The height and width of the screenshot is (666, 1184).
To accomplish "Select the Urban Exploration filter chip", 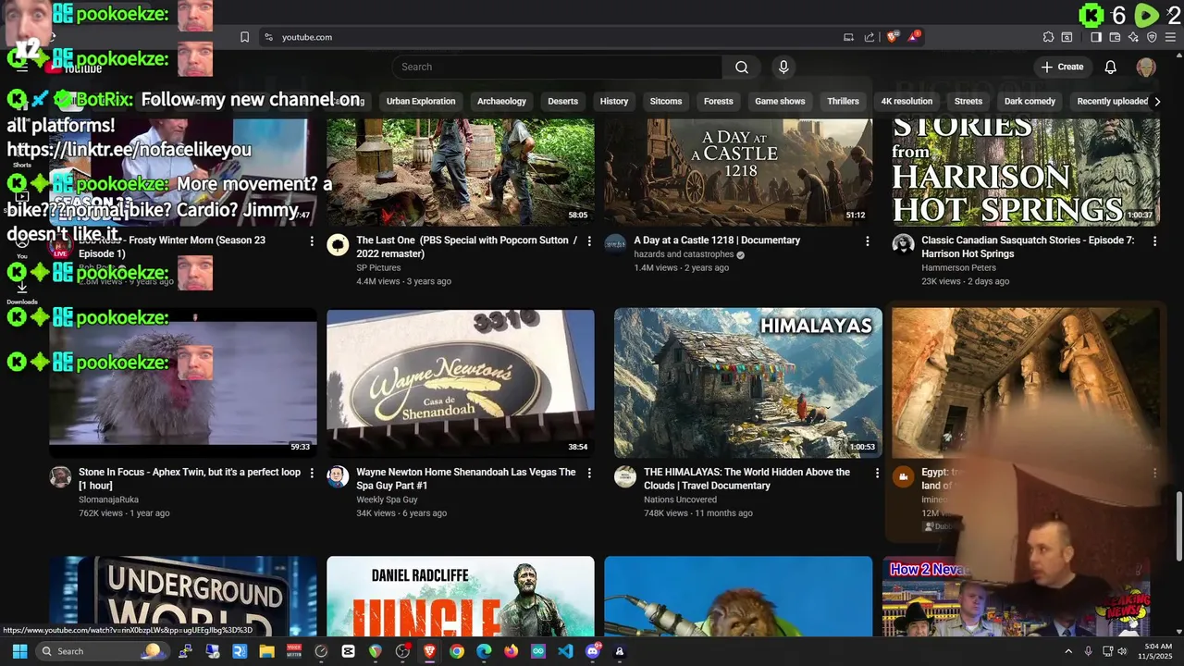I will click(421, 101).
